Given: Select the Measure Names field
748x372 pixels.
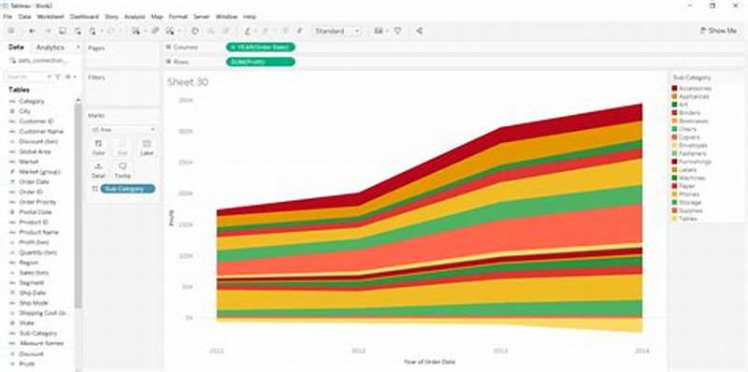Looking at the screenshot, I should [x=41, y=343].
